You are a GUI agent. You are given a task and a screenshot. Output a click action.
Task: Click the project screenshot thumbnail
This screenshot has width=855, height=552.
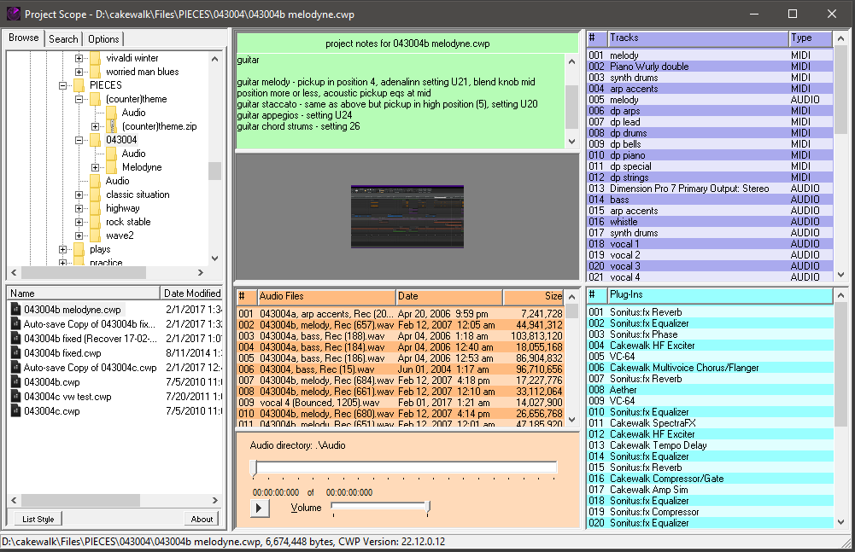(x=407, y=217)
